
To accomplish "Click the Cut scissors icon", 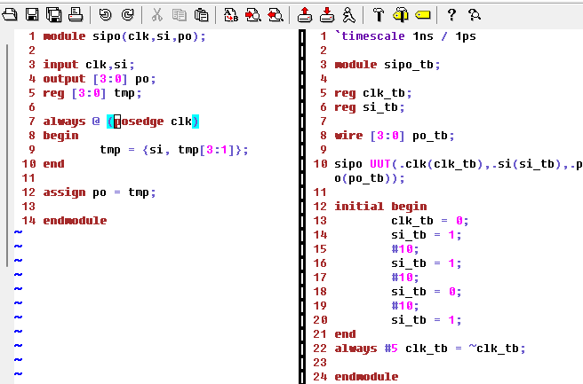I will click(x=156, y=14).
